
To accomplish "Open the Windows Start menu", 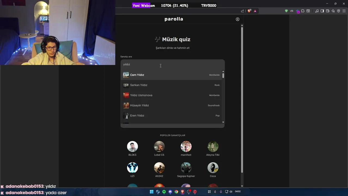I will coord(151,192).
